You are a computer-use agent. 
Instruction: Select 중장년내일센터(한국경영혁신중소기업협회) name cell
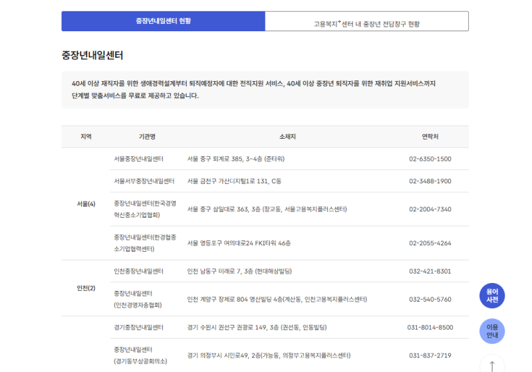pos(145,209)
